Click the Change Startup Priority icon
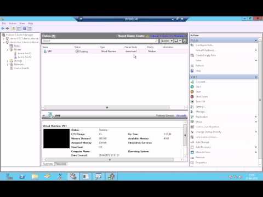263x197 pixels. 192,132
